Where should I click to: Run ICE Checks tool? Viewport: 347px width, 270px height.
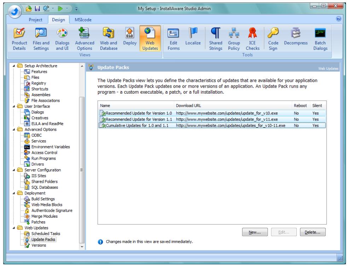pos(253,39)
